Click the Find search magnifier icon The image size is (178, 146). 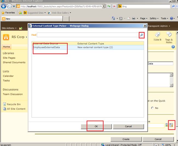pyautogui.click(x=142, y=35)
